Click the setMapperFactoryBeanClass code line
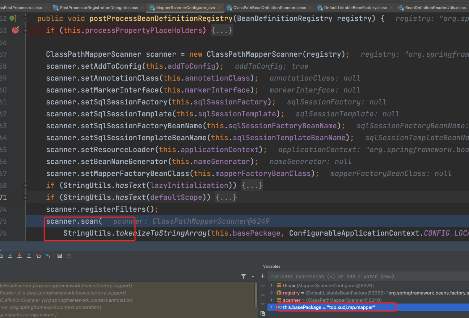 (182, 173)
